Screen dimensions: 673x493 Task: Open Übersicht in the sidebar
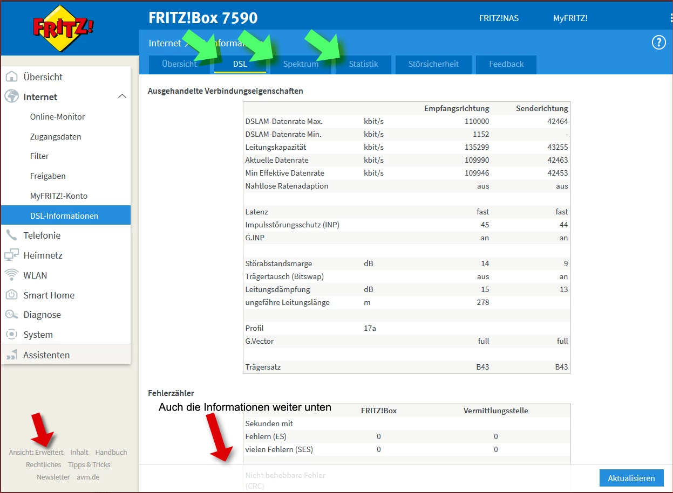point(43,77)
